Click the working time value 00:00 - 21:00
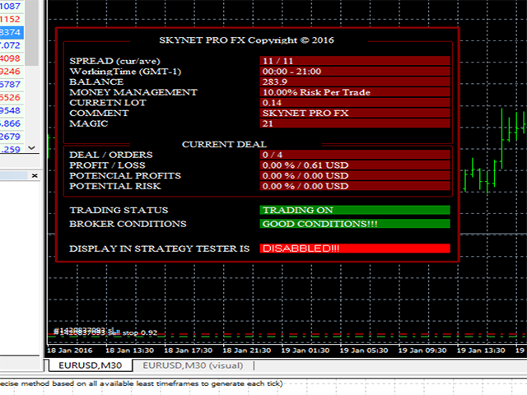527x395 pixels. [355, 72]
